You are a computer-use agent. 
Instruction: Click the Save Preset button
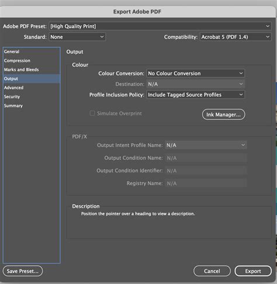tap(23, 271)
